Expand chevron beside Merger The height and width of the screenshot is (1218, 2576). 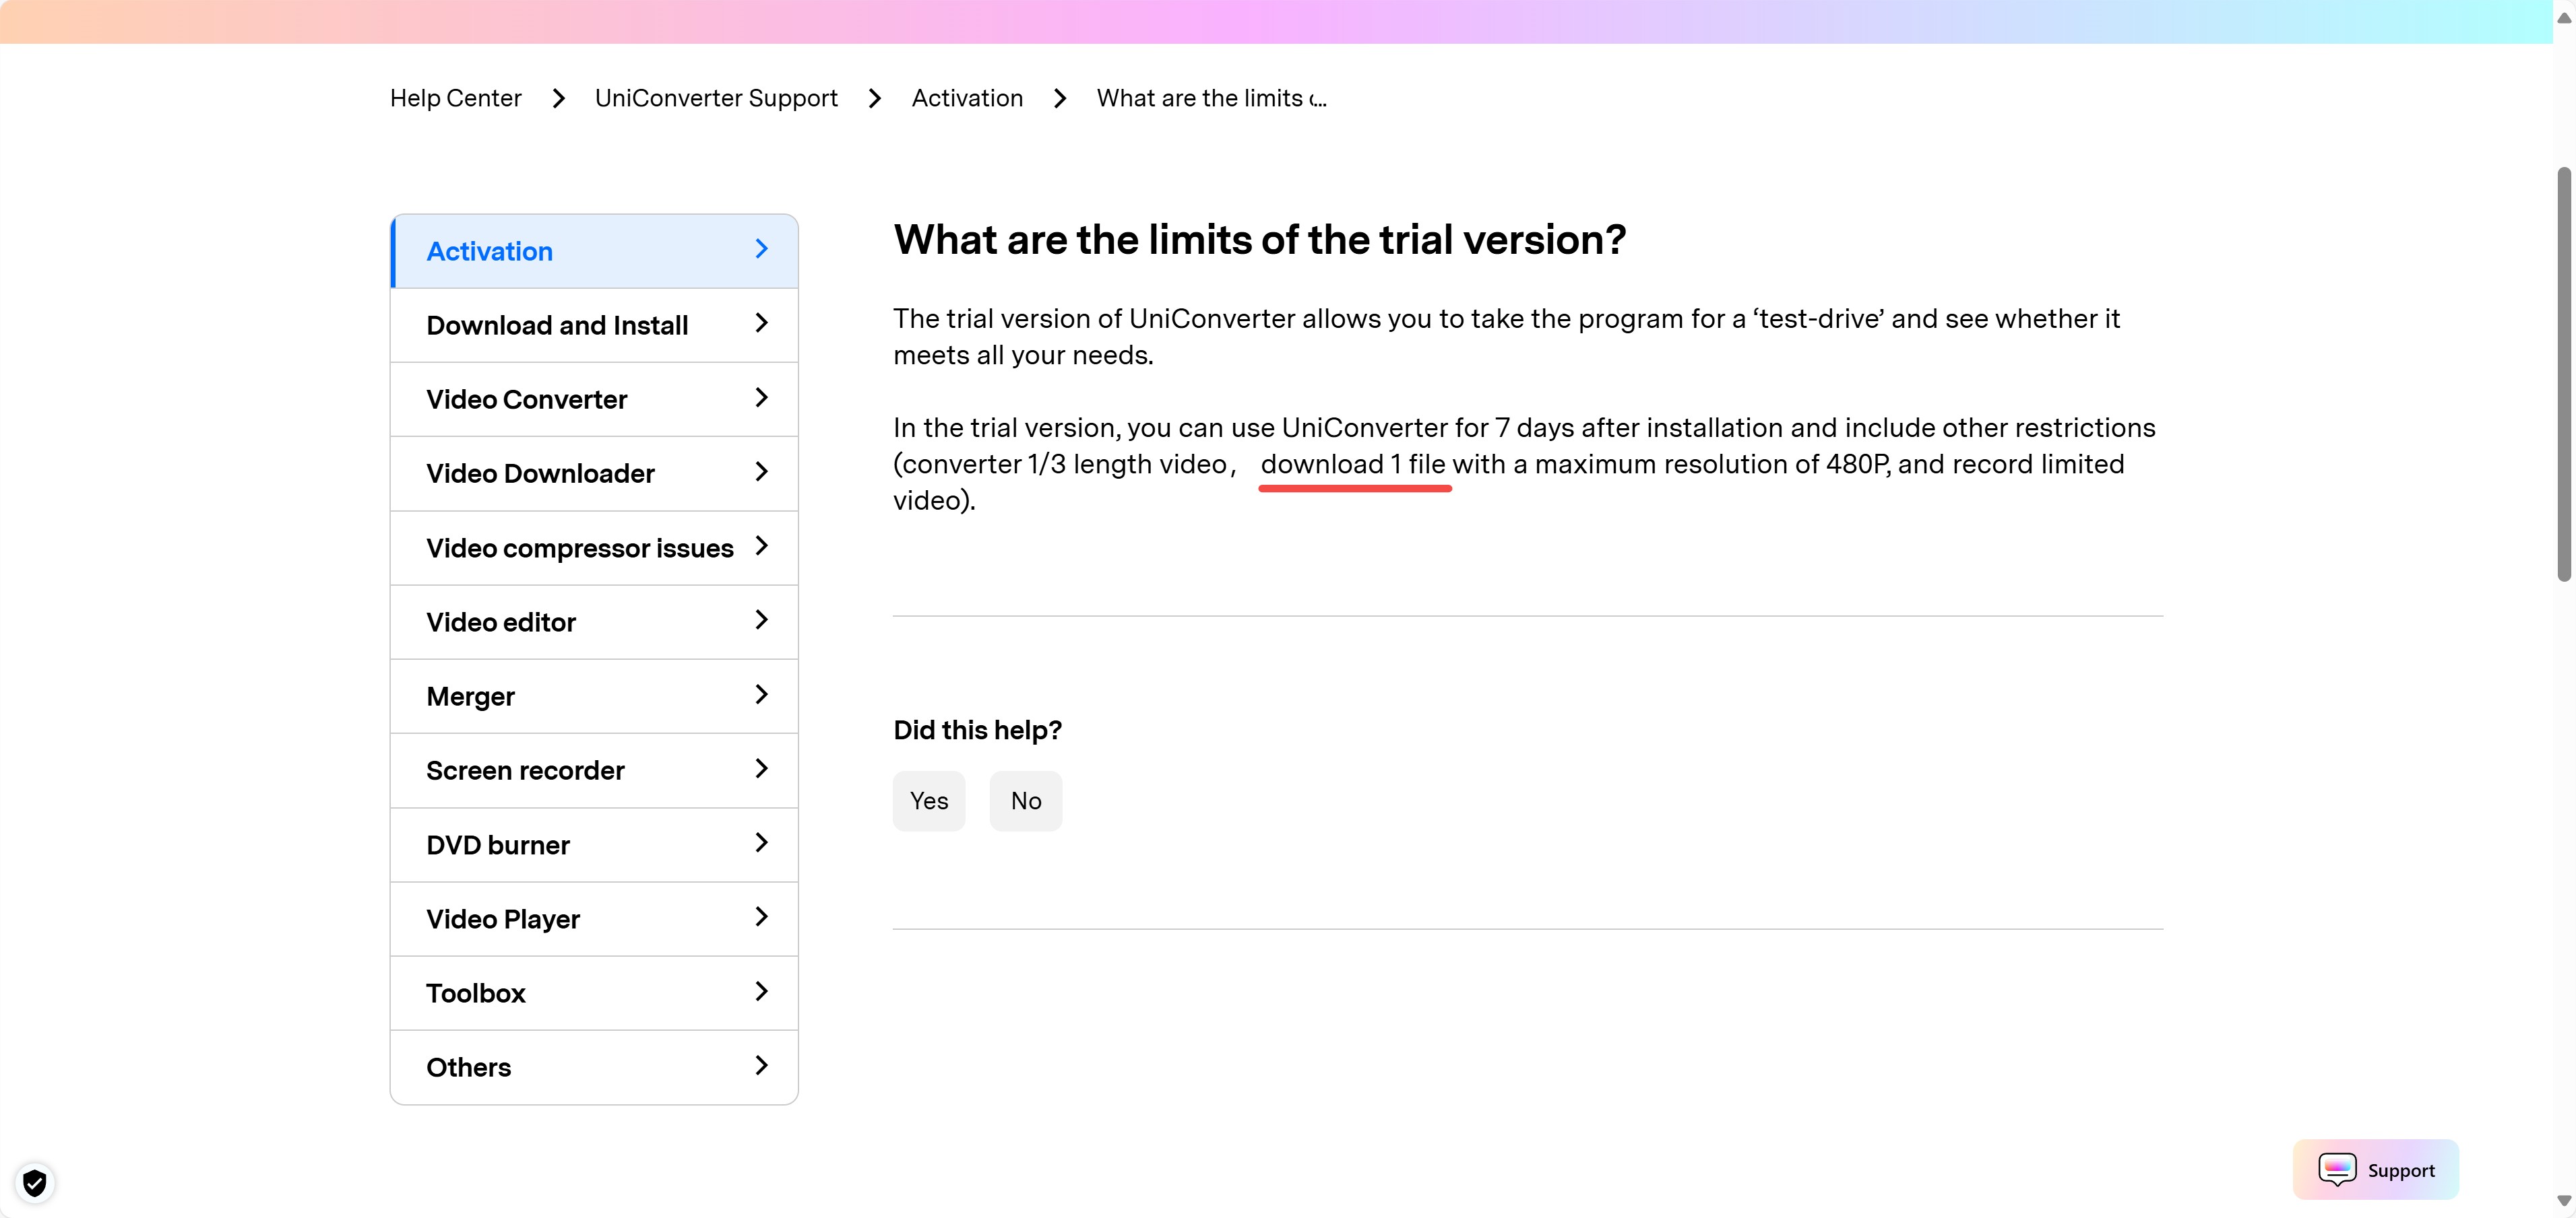point(762,693)
